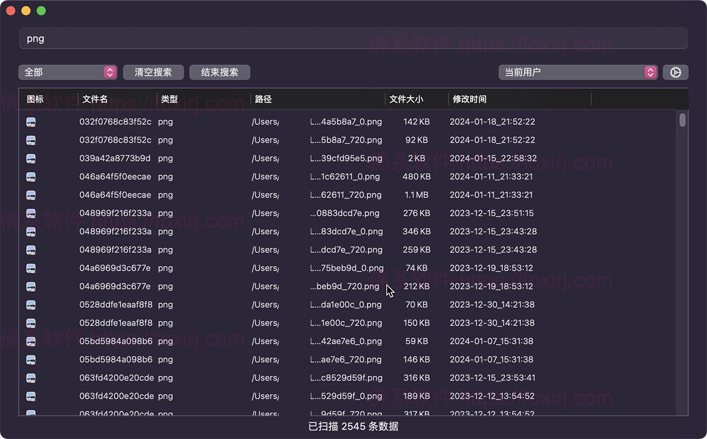
Task: Select the row named L...42ae7e6_0.png
Action: point(348,341)
